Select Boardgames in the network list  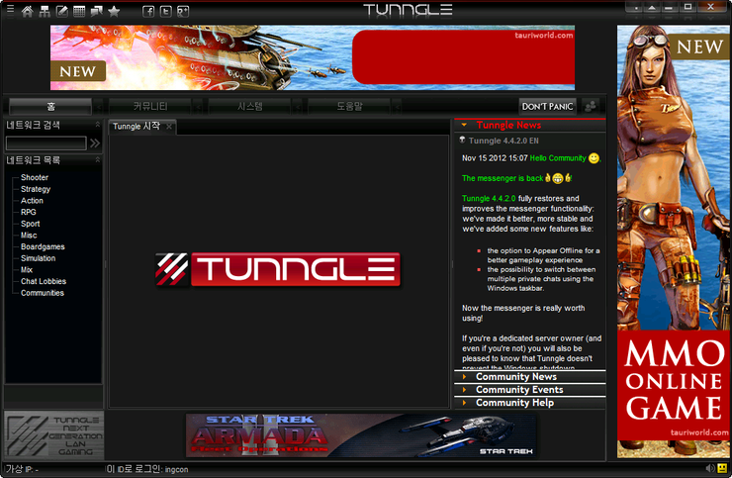click(43, 246)
